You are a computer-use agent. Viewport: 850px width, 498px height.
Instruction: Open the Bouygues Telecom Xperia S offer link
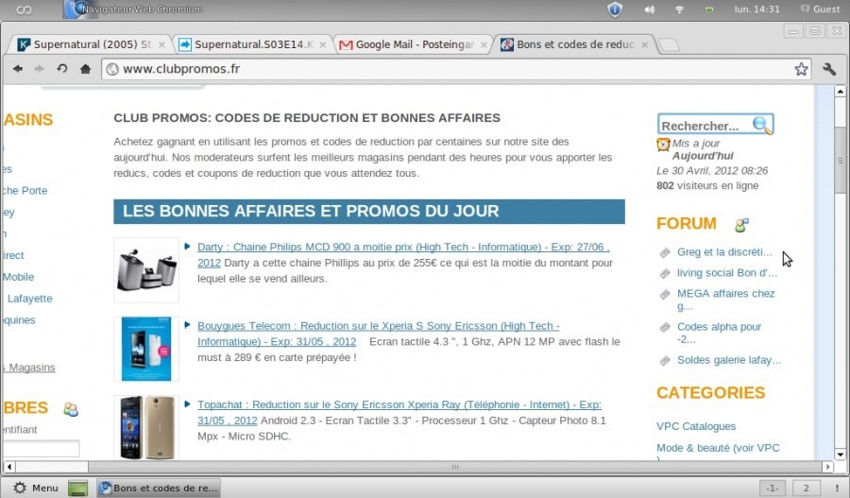[378, 326]
